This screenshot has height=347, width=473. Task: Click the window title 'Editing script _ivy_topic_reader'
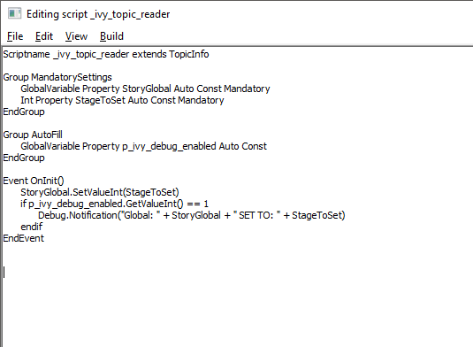tap(98, 14)
